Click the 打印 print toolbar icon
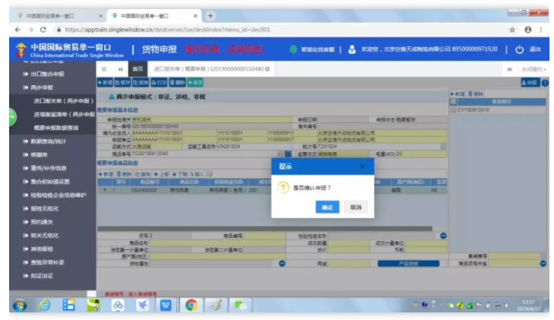 pyautogui.click(x=159, y=82)
